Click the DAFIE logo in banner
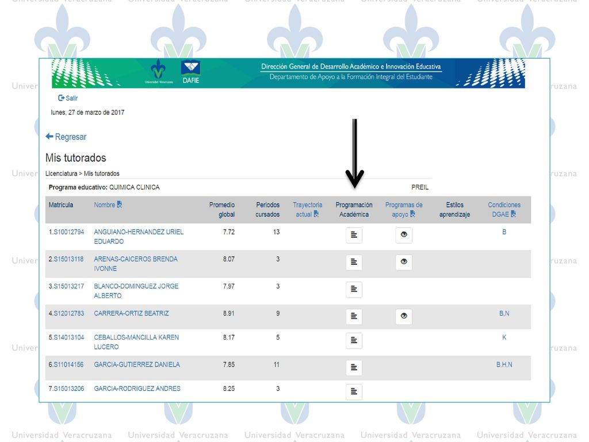The image size is (589, 442). coord(191,72)
